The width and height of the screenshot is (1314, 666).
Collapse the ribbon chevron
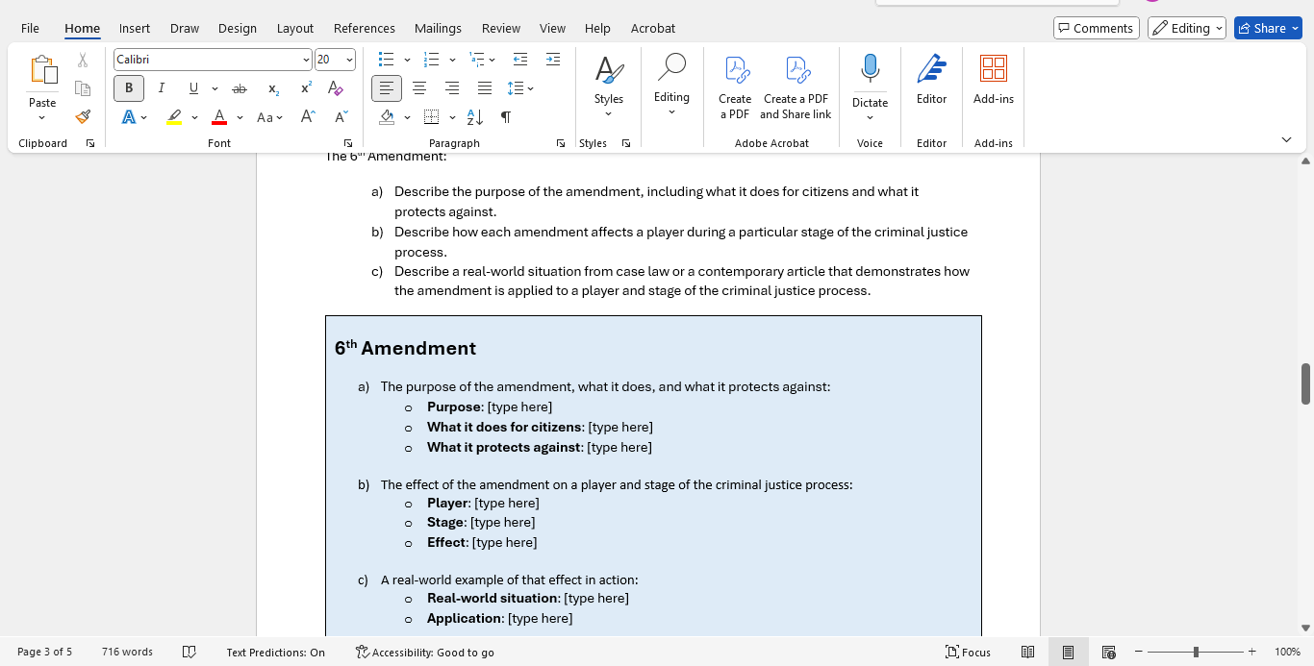(1287, 140)
